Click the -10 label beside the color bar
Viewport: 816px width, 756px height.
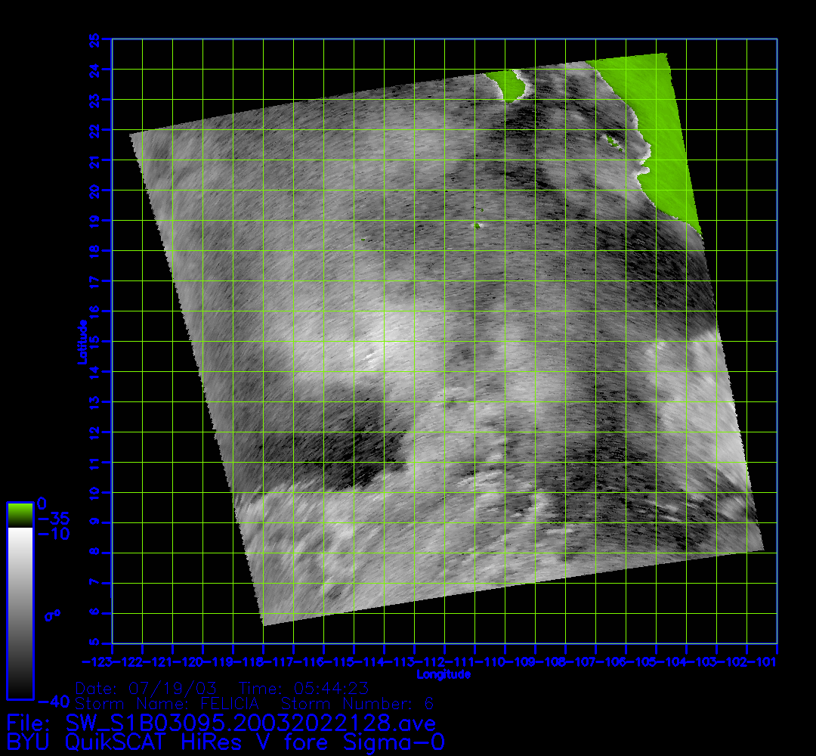53,534
